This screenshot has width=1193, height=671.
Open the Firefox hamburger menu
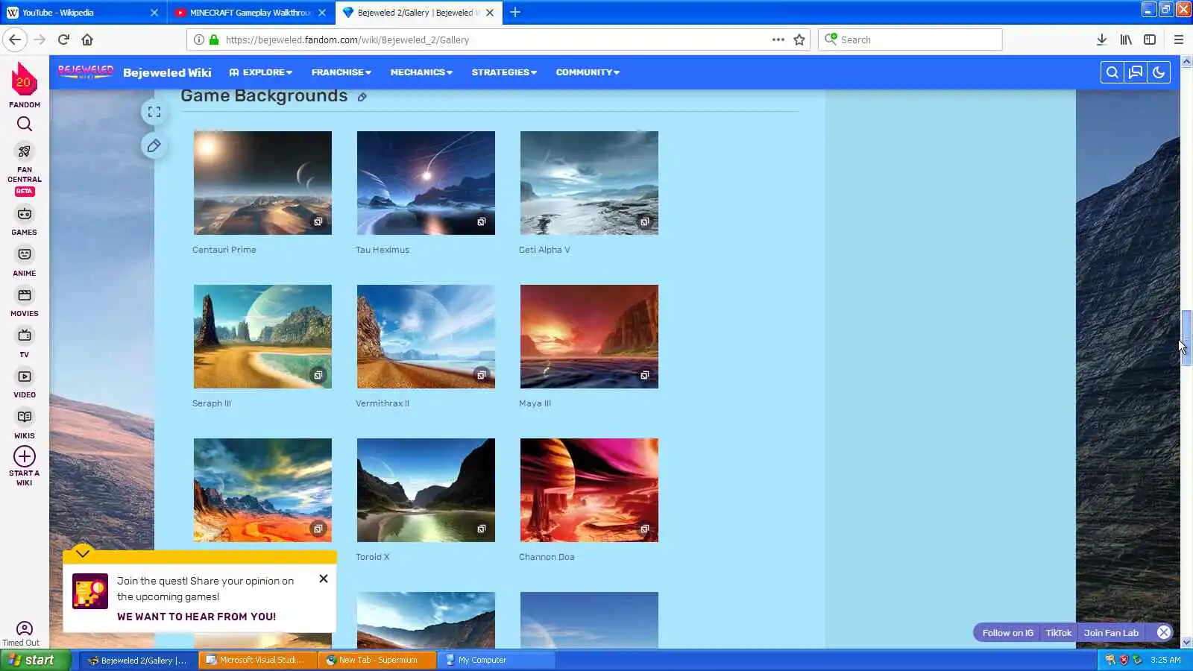tap(1179, 40)
